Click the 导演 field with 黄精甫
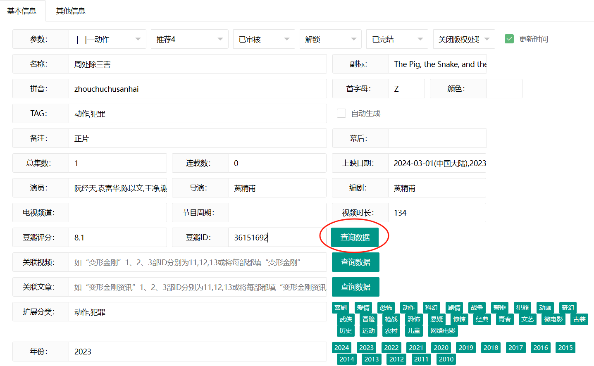The height and width of the screenshot is (366, 594). pos(277,188)
